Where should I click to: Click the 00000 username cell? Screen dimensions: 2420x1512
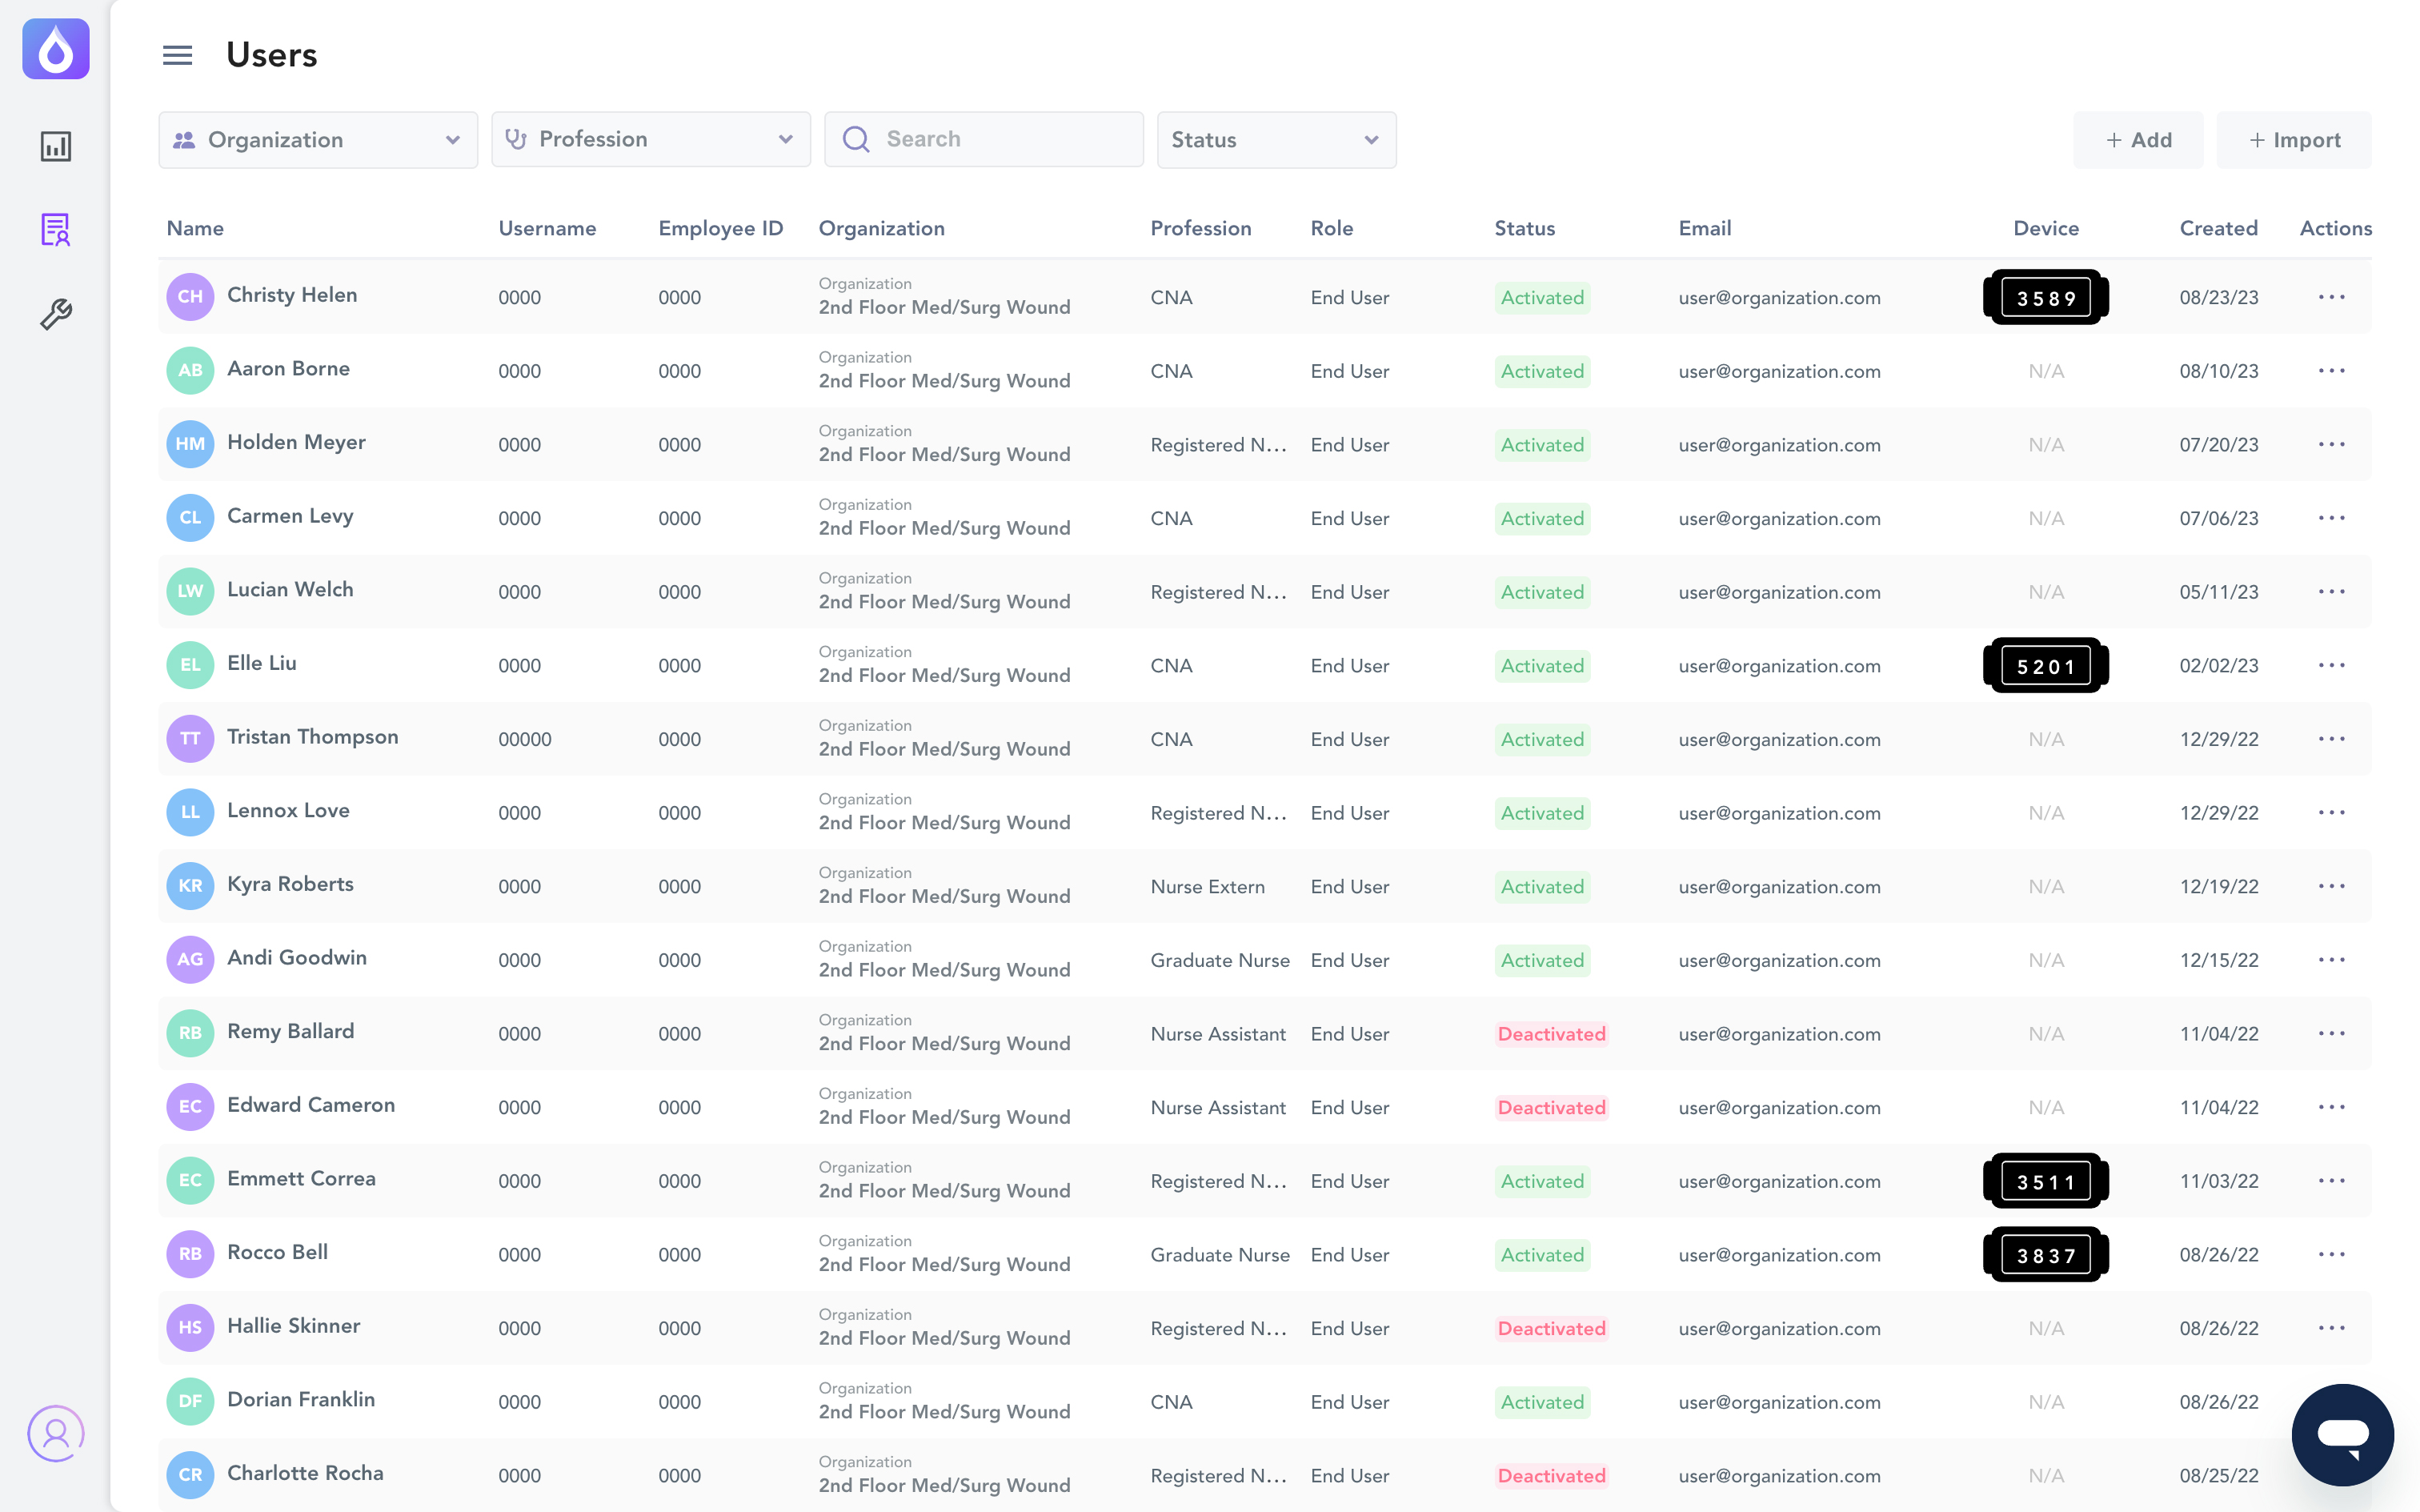point(525,739)
